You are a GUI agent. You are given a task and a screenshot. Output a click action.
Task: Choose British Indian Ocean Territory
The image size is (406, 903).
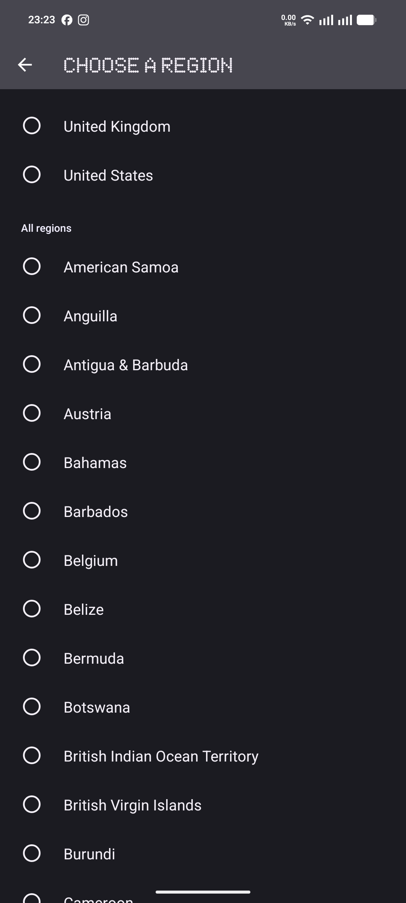(x=32, y=756)
